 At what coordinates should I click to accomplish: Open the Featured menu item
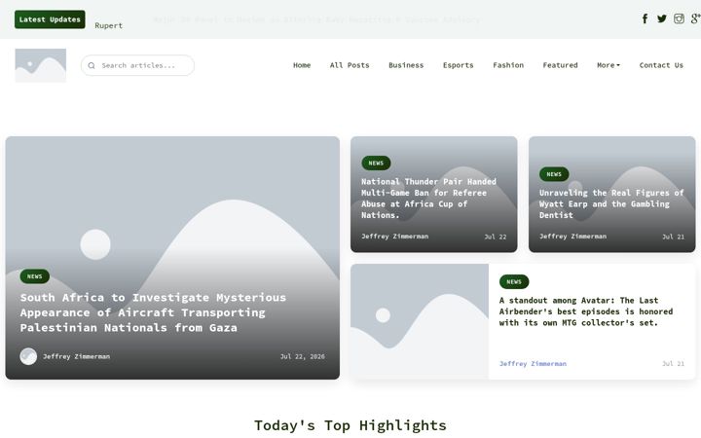560,65
